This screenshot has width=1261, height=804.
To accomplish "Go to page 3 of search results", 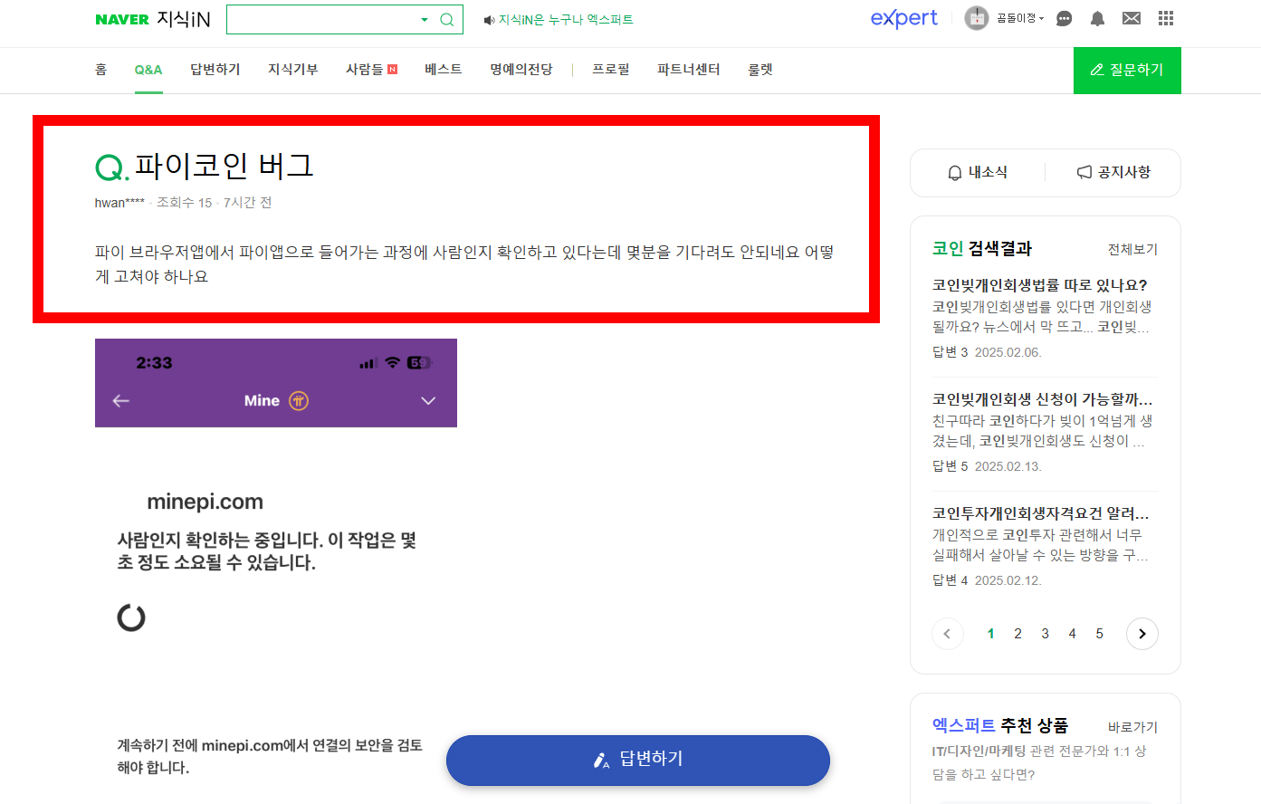I will 1045,634.
